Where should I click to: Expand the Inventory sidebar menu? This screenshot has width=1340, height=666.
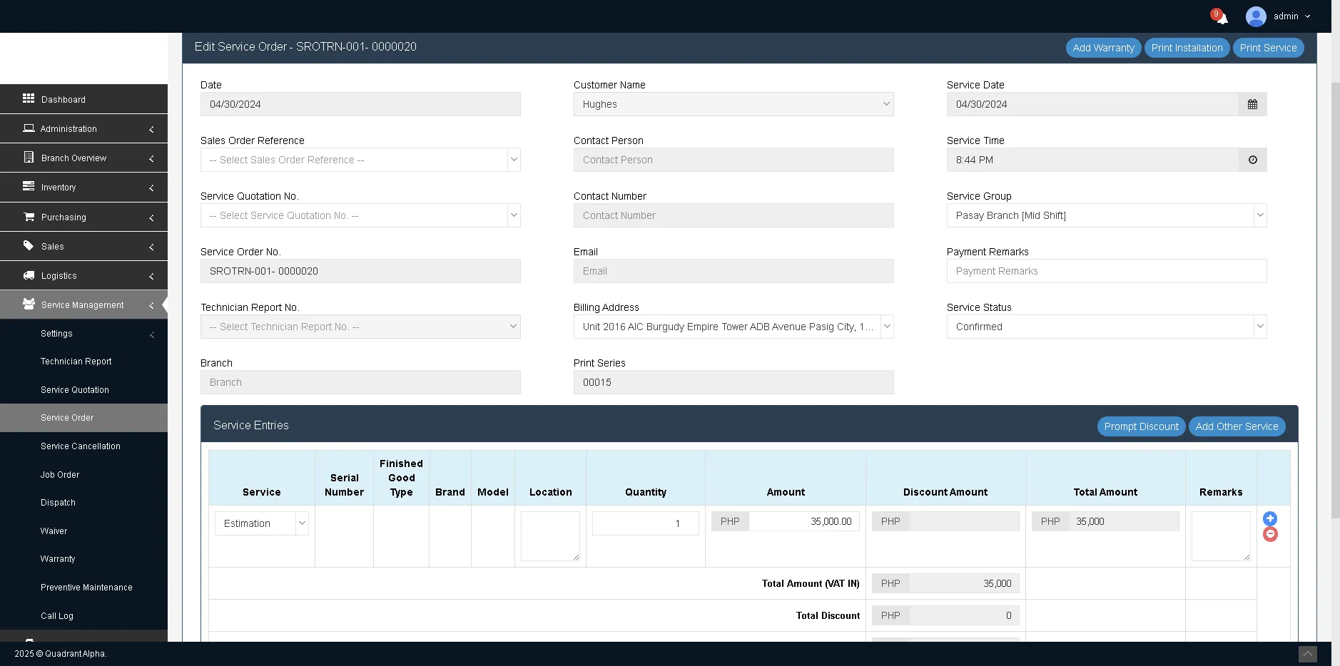point(83,188)
